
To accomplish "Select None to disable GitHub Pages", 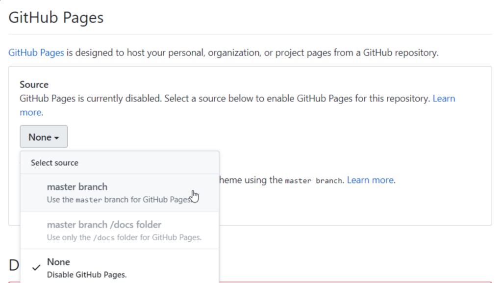I will [x=120, y=266].
